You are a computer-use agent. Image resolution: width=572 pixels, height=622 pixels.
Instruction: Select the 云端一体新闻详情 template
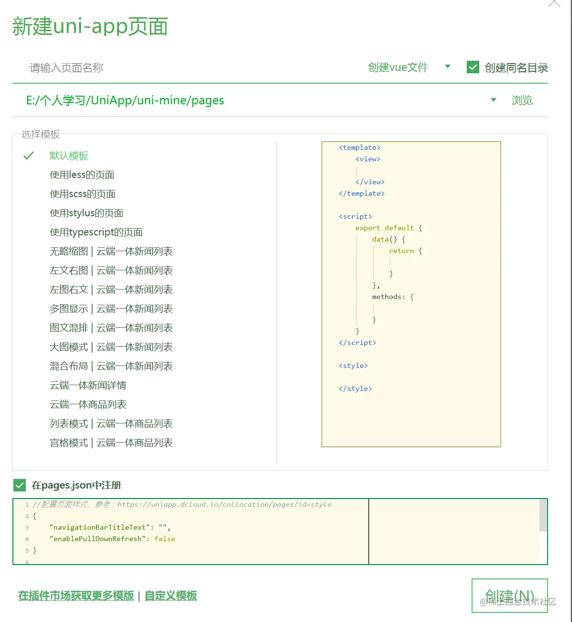(88, 385)
